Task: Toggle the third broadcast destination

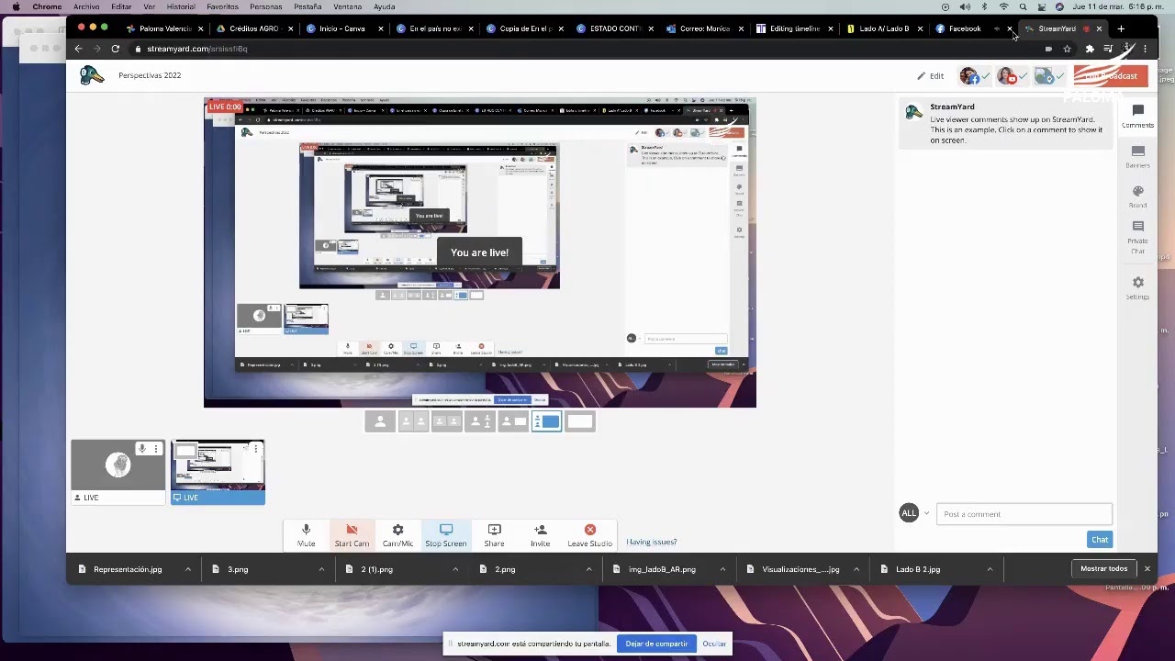Action: pos(1049,76)
